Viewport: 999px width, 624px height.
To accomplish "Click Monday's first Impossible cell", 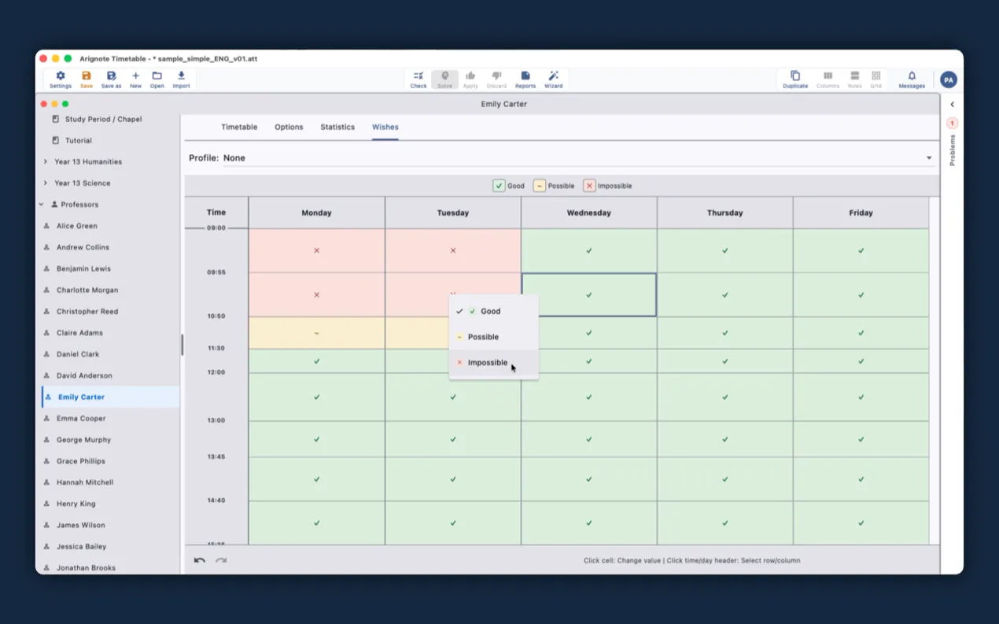I will [x=316, y=251].
